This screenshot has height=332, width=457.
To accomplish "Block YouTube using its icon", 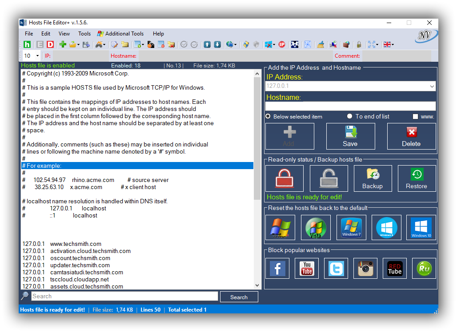I will (307, 268).
